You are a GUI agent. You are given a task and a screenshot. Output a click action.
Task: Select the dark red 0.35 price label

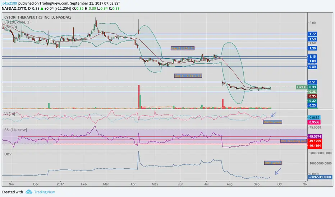(312, 96)
